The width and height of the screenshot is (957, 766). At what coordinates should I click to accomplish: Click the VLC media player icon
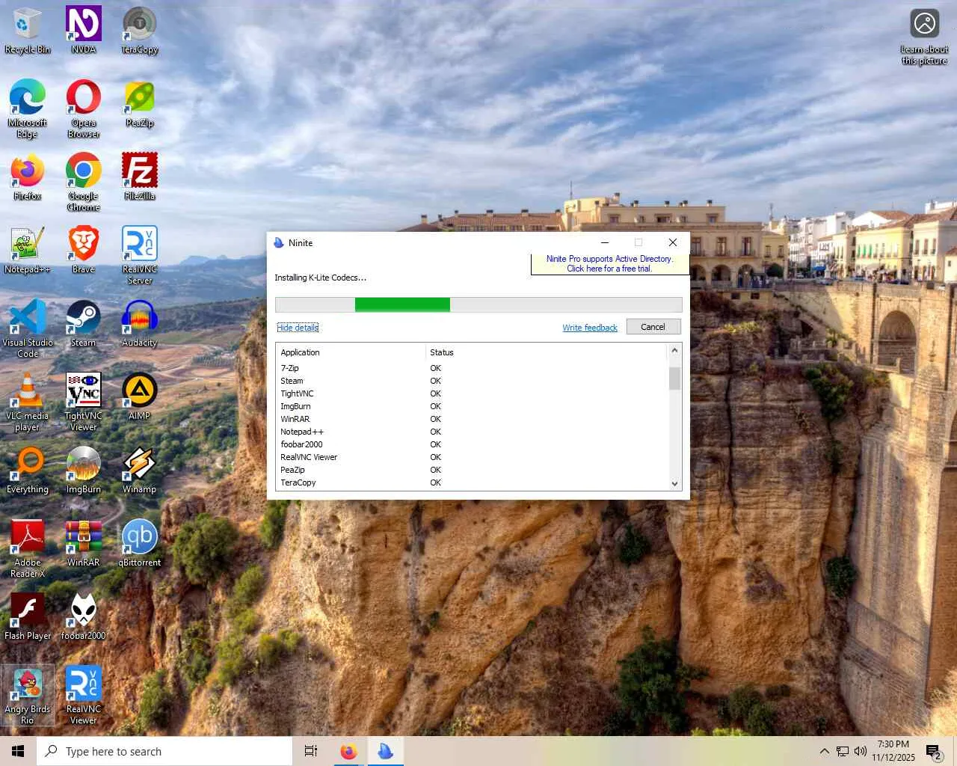[x=28, y=402]
